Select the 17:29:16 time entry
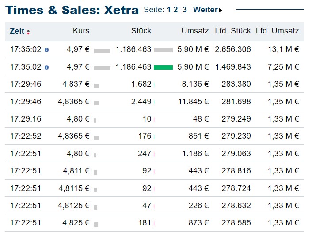Screen dimensions: 312x232 click(25, 119)
